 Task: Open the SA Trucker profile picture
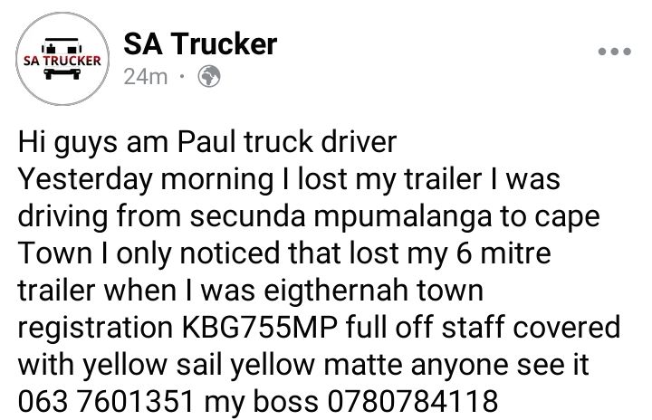62,59
